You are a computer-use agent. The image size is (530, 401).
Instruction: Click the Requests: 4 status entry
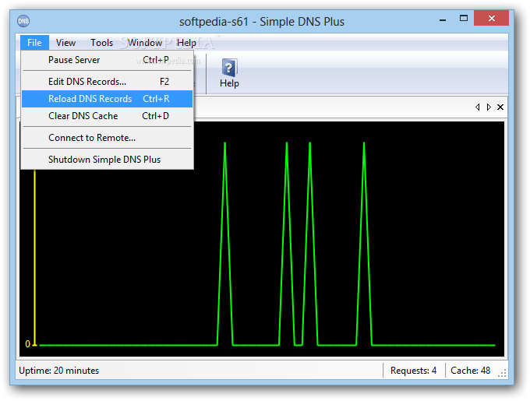(x=413, y=371)
